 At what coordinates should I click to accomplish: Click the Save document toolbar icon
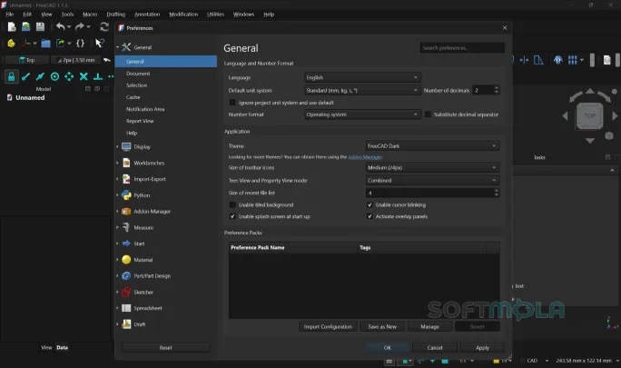[40, 27]
